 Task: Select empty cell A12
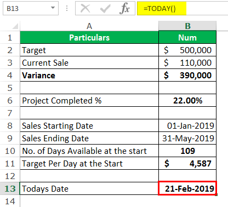pos(89,176)
